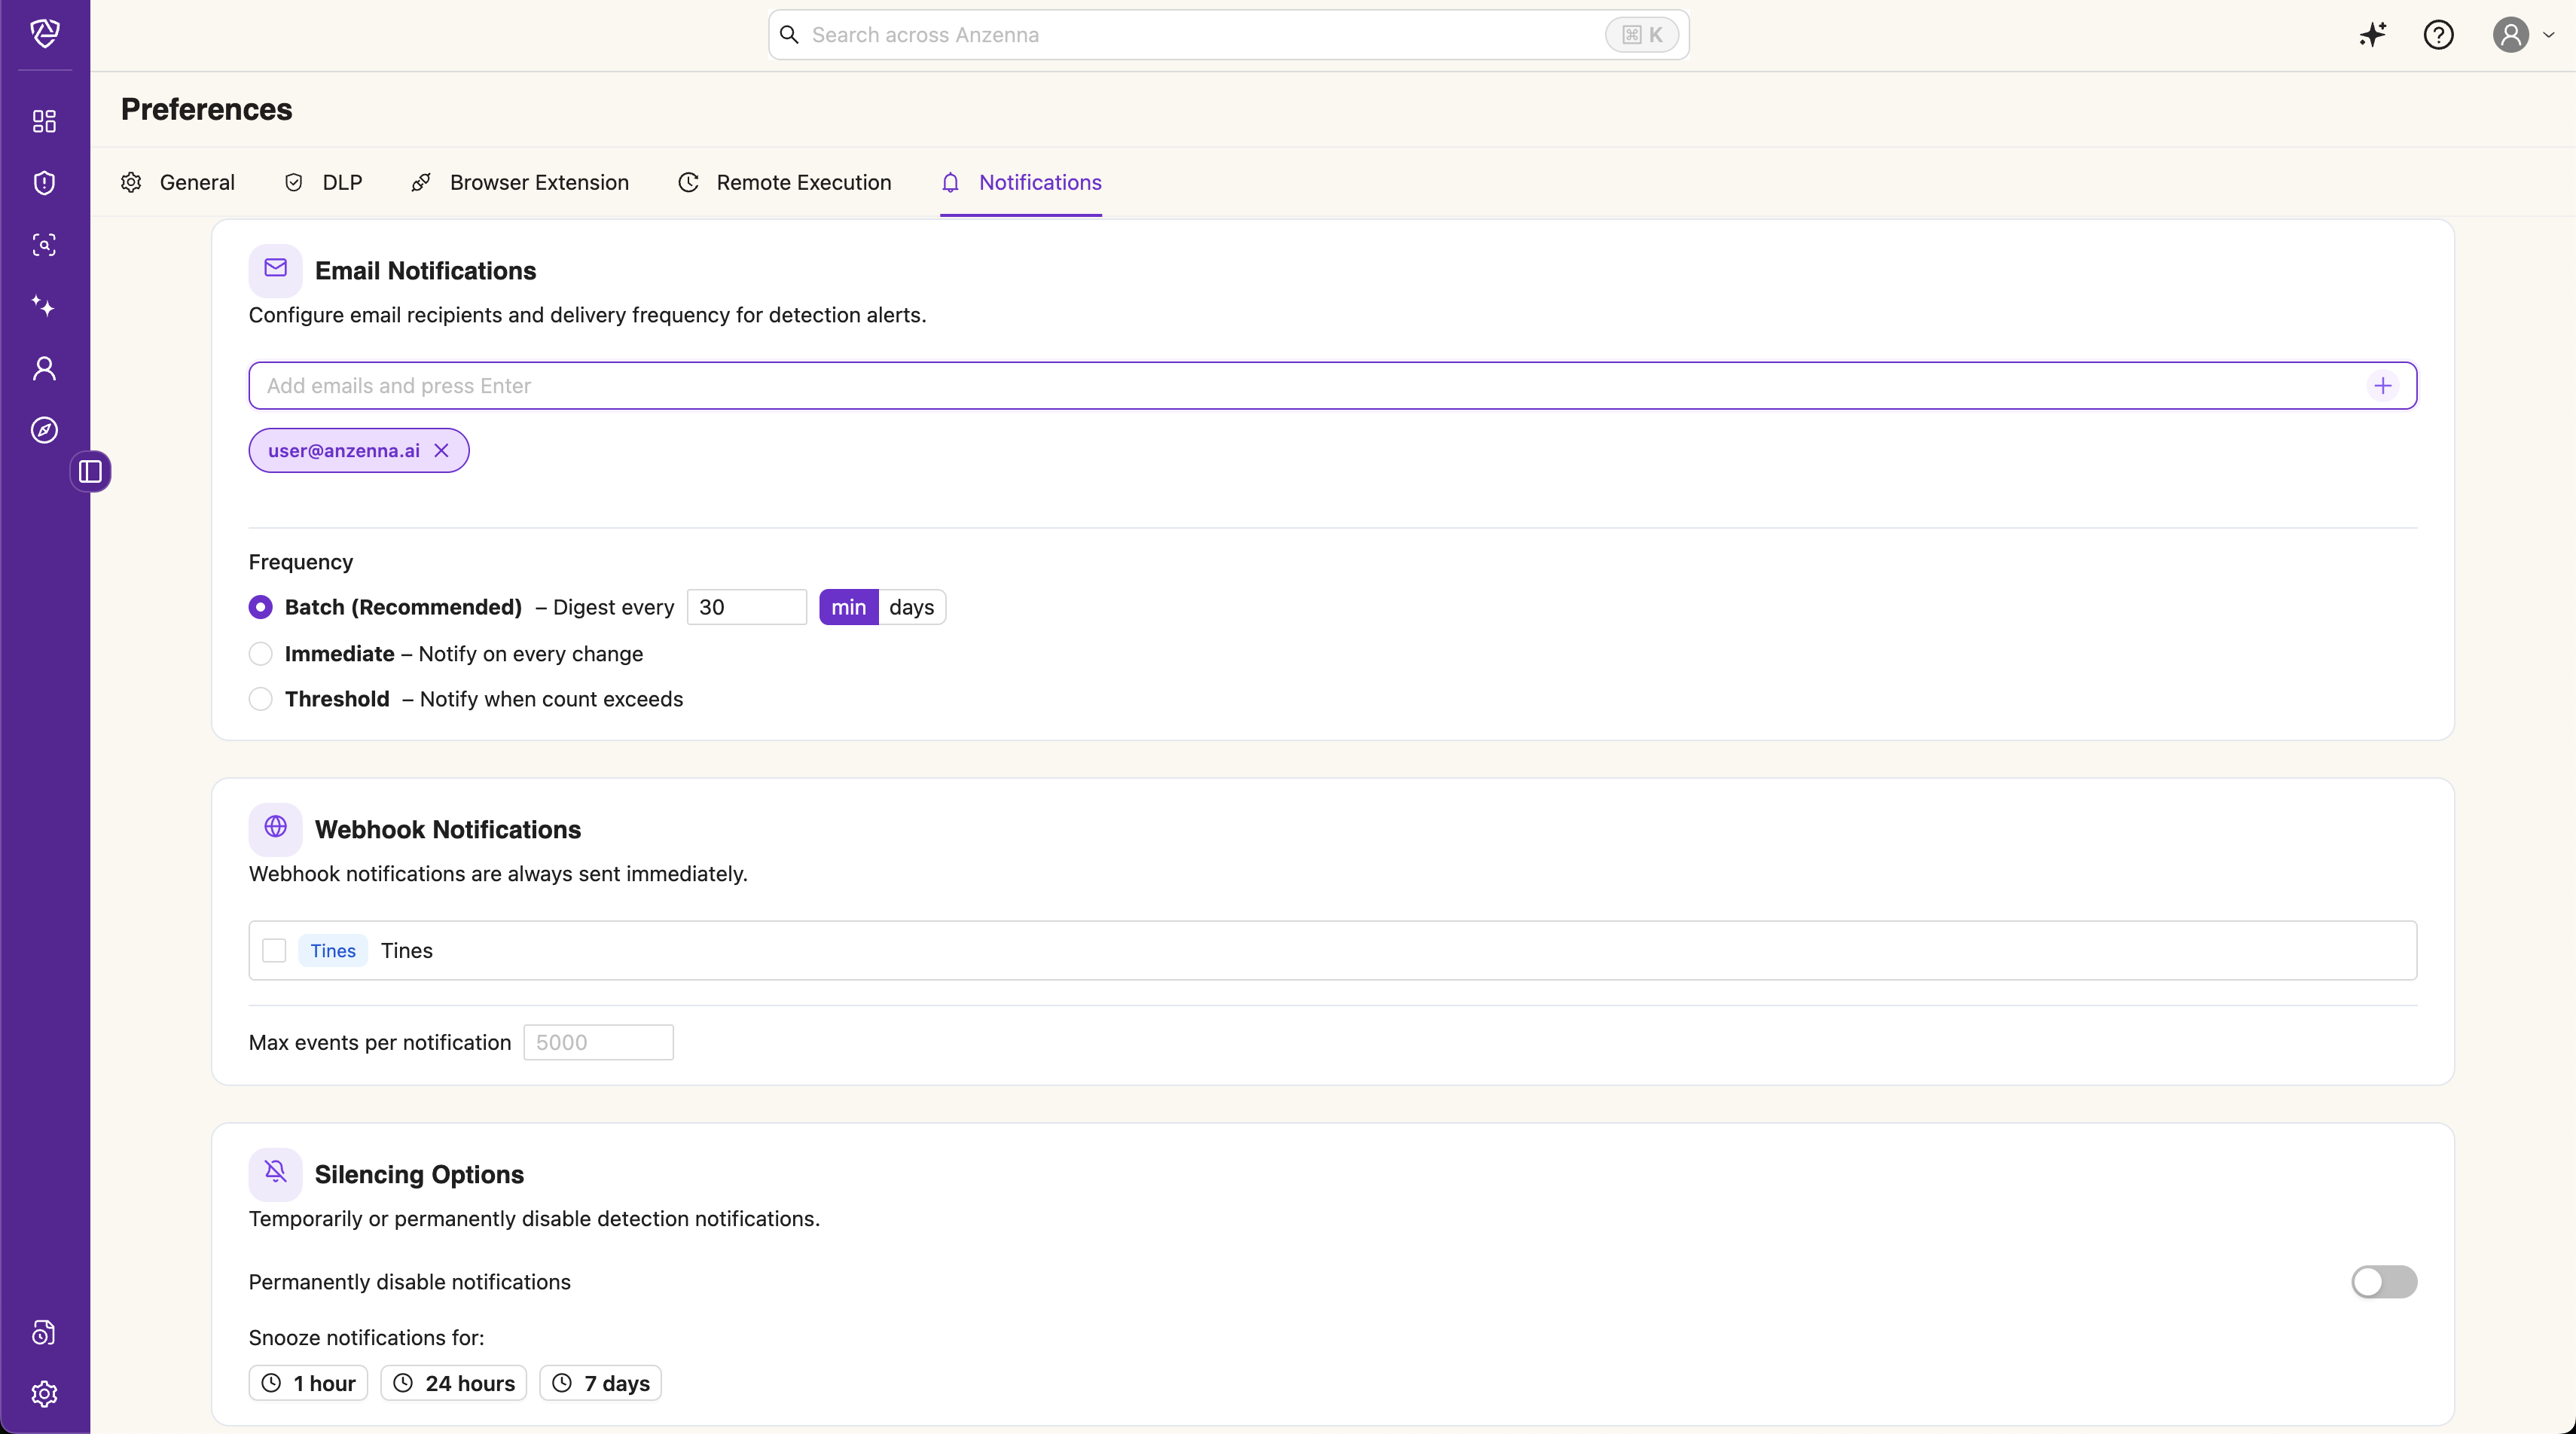Open the help question mark icon

click(x=2438, y=35)
